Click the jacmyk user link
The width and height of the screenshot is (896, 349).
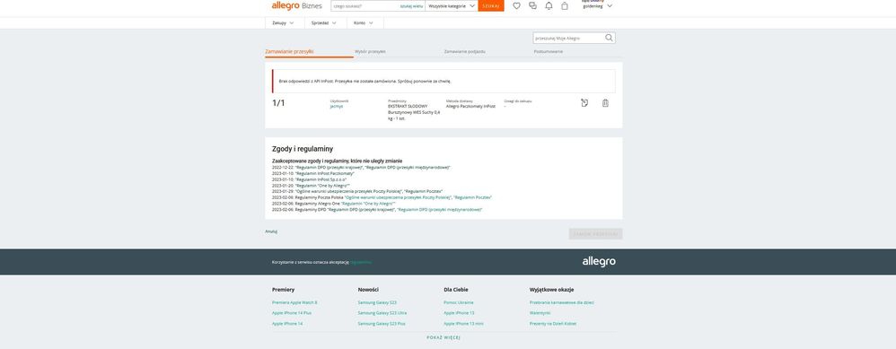(x=337, y=106)
